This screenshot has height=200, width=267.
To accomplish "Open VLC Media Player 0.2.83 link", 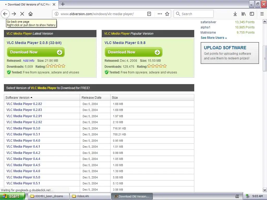I will 24,110.
